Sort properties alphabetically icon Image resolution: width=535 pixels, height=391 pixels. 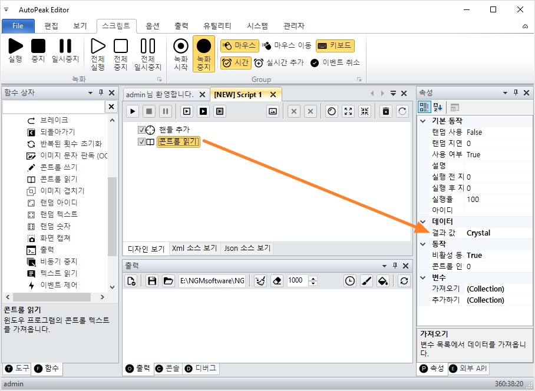(438, 107)
